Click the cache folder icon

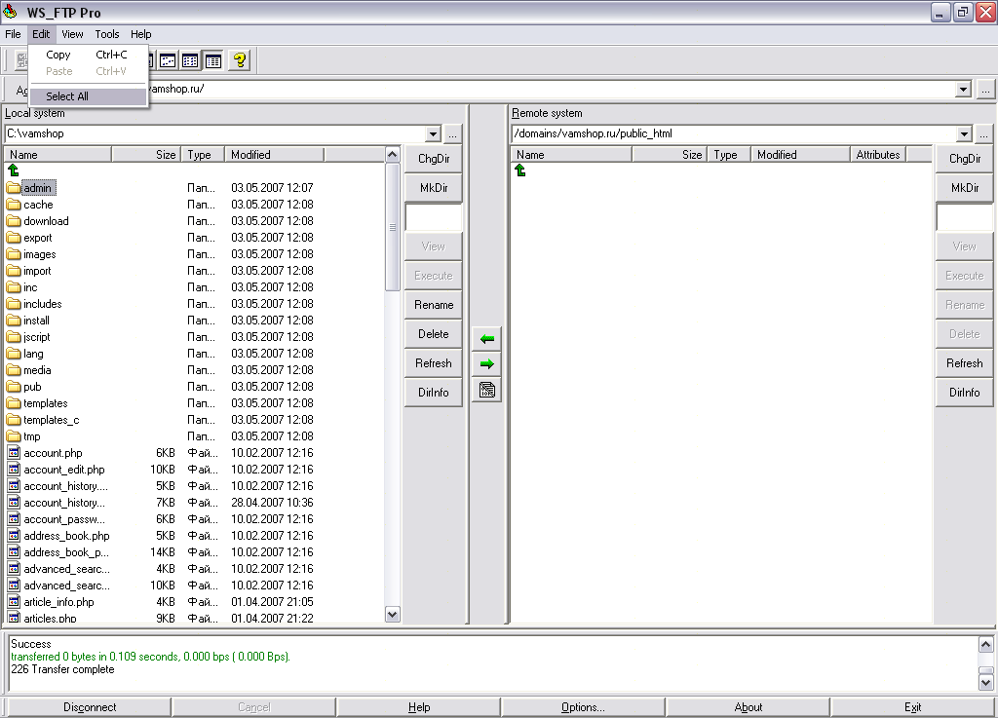pyautogui.click(x=14, y=205)
